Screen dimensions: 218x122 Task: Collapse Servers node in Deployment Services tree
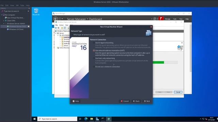[x=56, y=33]
